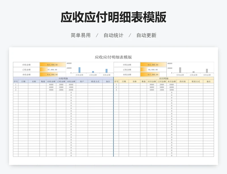Viewport: 227px width, 174px height.
Task: Click the shortest blue bar in the receivables chart
Action: click(93, 72)
